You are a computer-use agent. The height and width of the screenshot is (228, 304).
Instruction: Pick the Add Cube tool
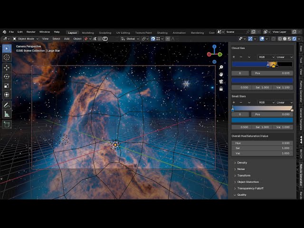click(x=7, y=124)
